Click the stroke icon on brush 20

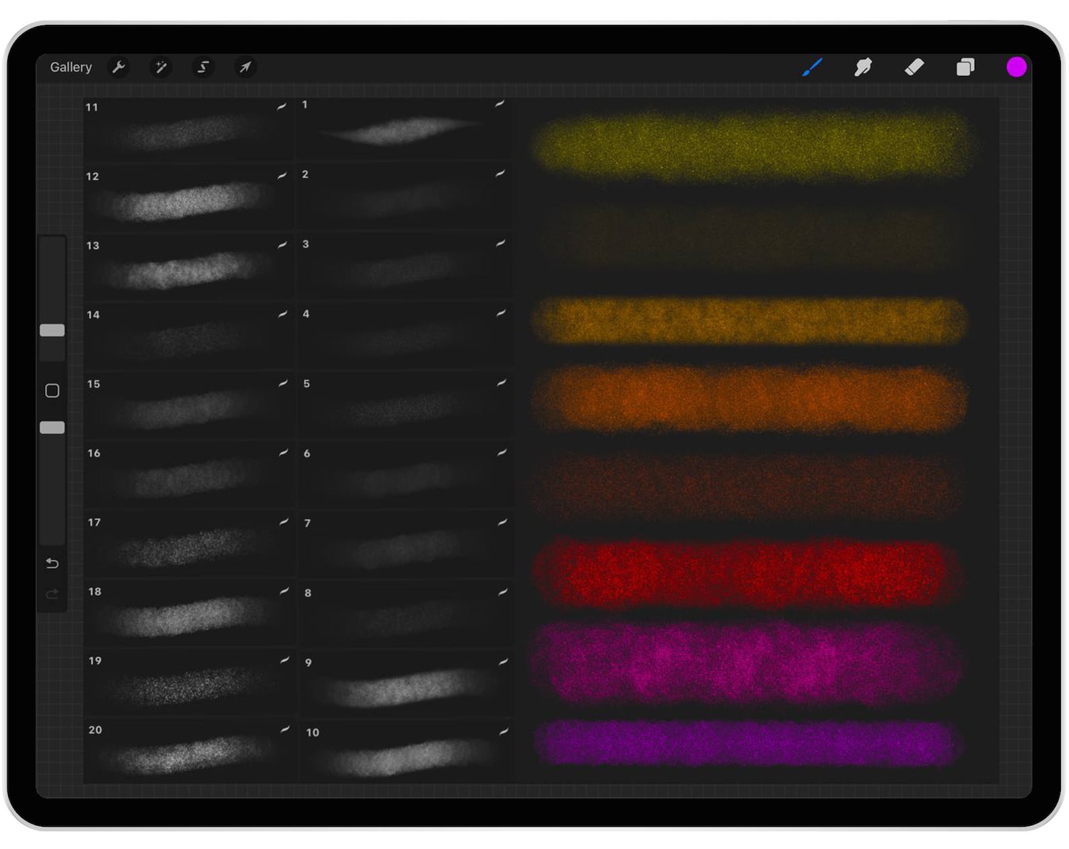point(285,729)
